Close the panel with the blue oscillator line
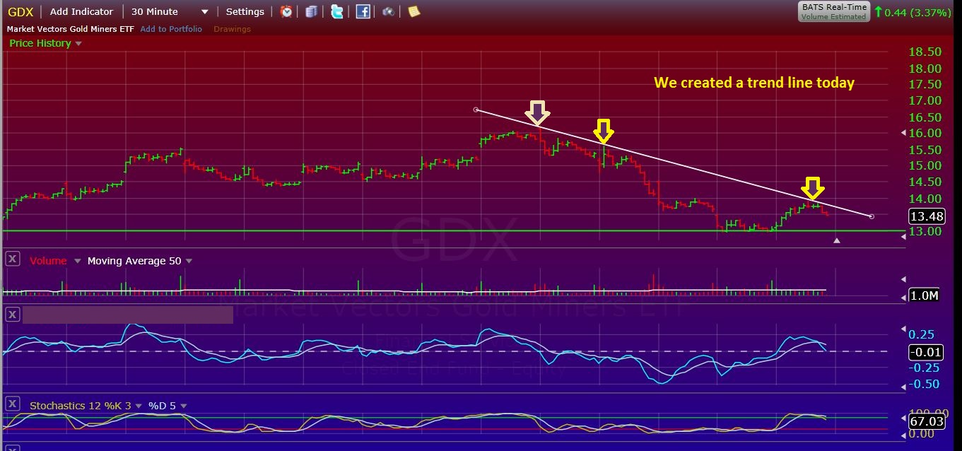962x451 pixels. click(12, 313)
